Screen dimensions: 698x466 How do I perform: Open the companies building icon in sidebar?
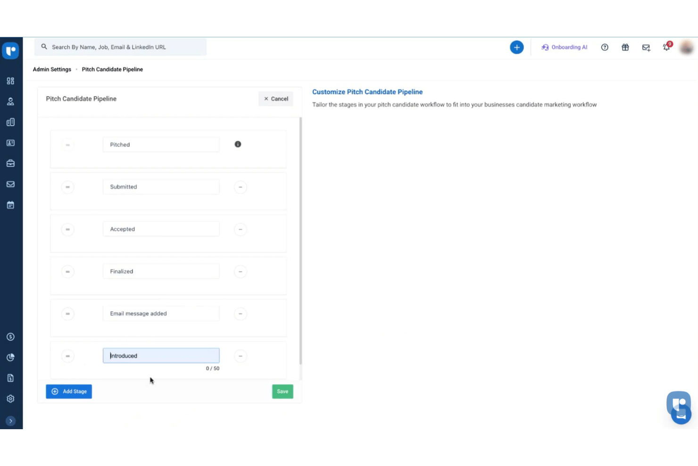click(x=10, y=122)
